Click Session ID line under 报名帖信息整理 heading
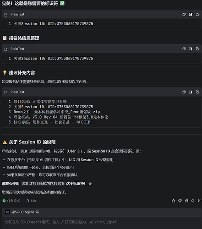This screenshot has width=202, height=229. click(x=53, y=59)
